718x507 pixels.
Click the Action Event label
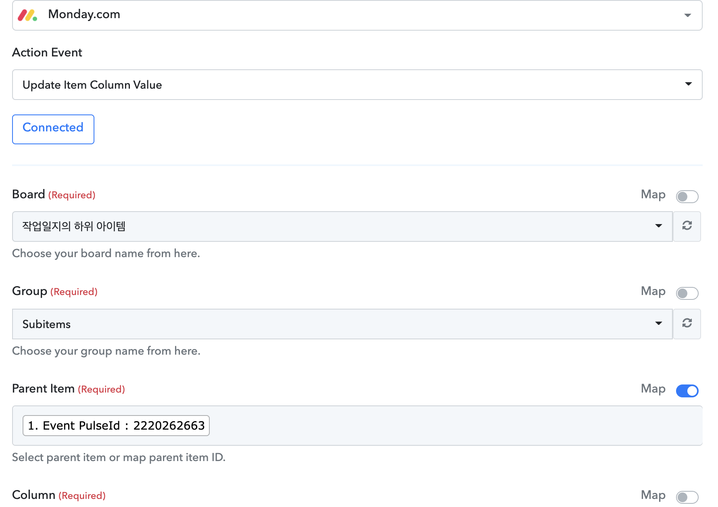(x=47, y=52)
